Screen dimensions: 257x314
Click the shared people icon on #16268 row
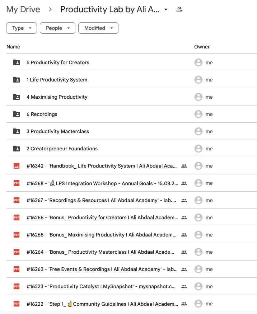[x=184, y=183]
